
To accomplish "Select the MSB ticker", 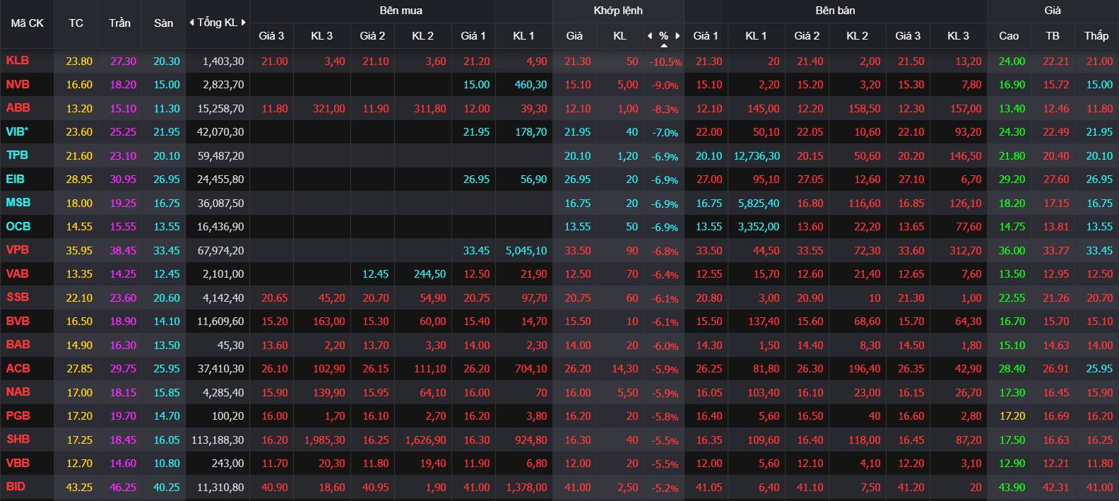I will 18,203.
